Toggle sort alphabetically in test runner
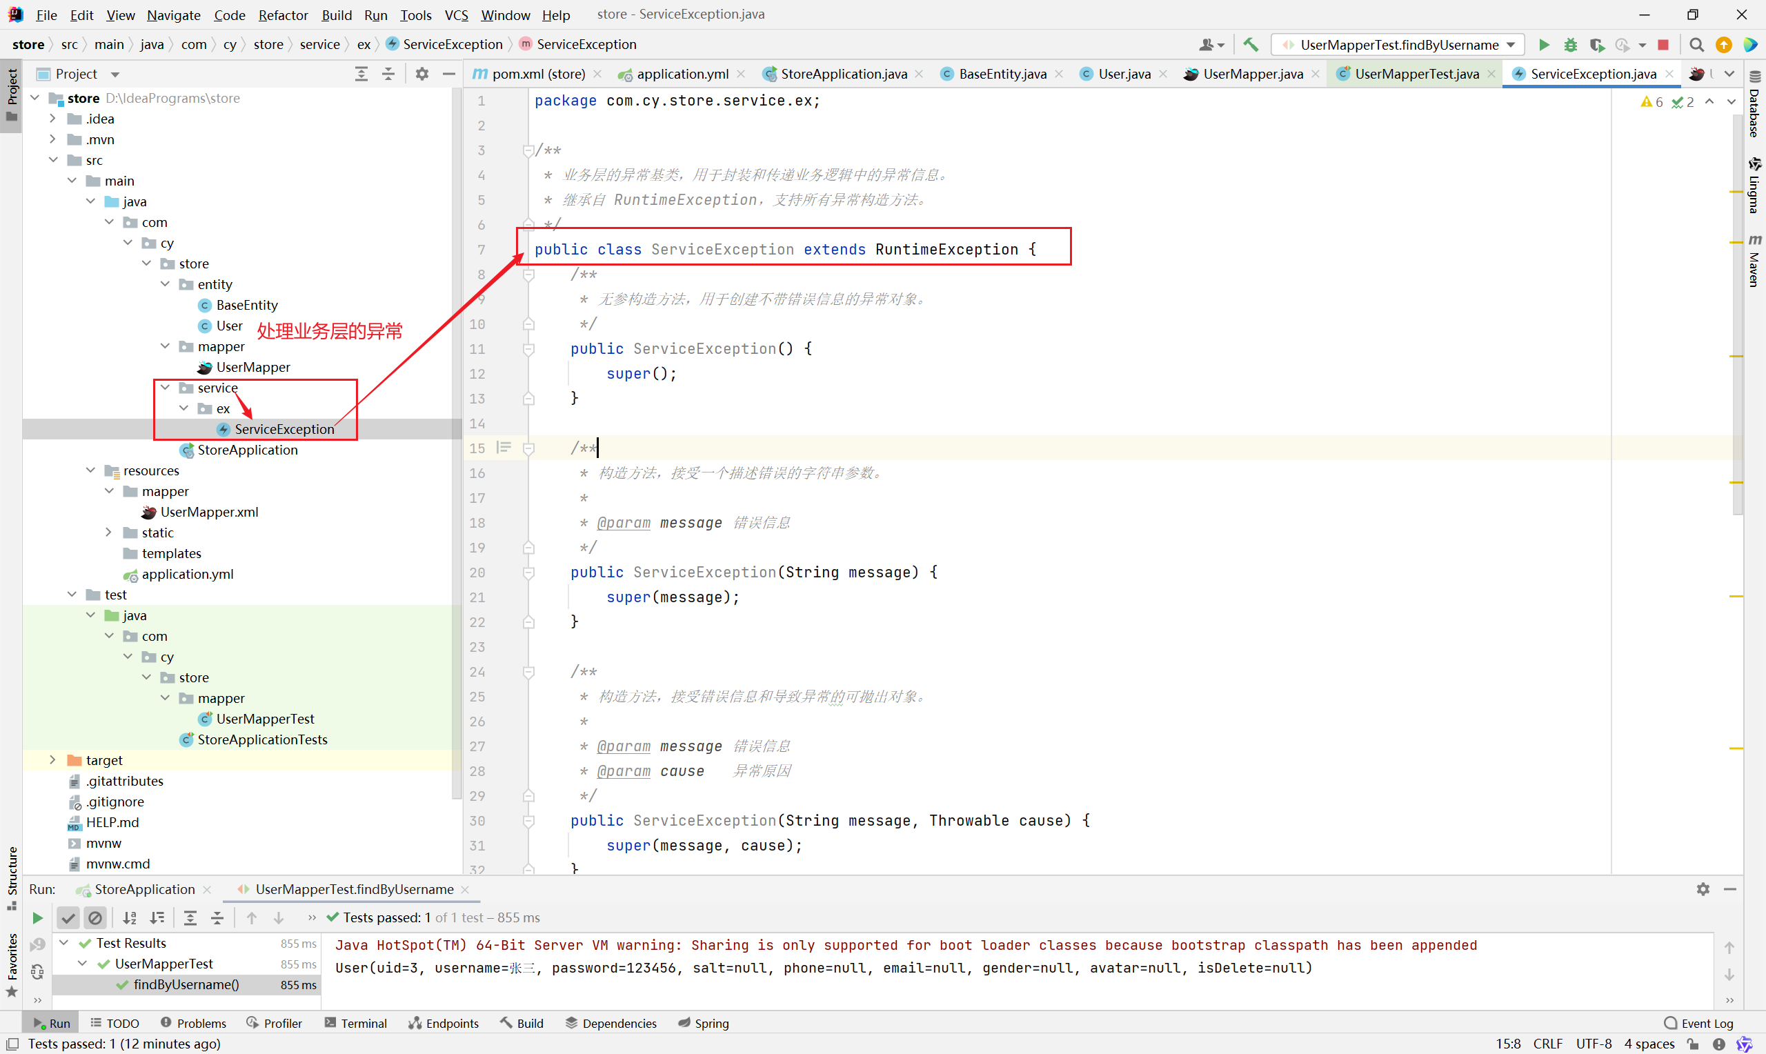 [x=129, y=917]
